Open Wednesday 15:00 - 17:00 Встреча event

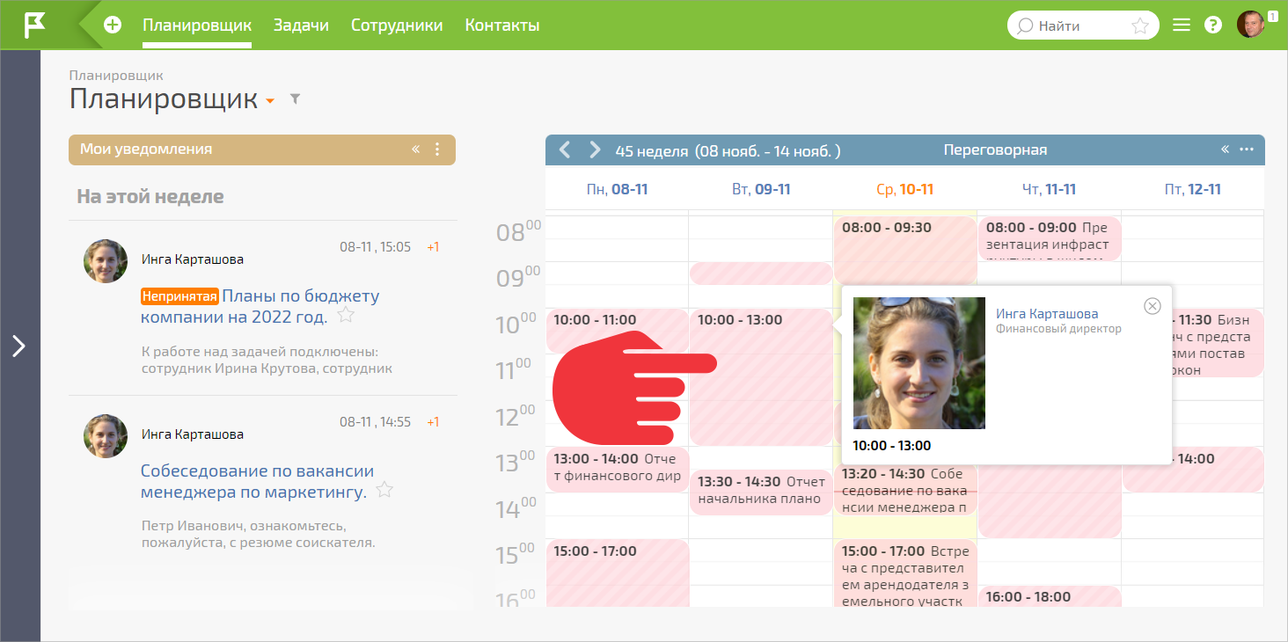pos(905,573)
